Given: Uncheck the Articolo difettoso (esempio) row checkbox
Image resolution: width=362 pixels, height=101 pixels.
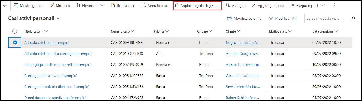Looking at the screenshot, I should [x=15, y=42].
